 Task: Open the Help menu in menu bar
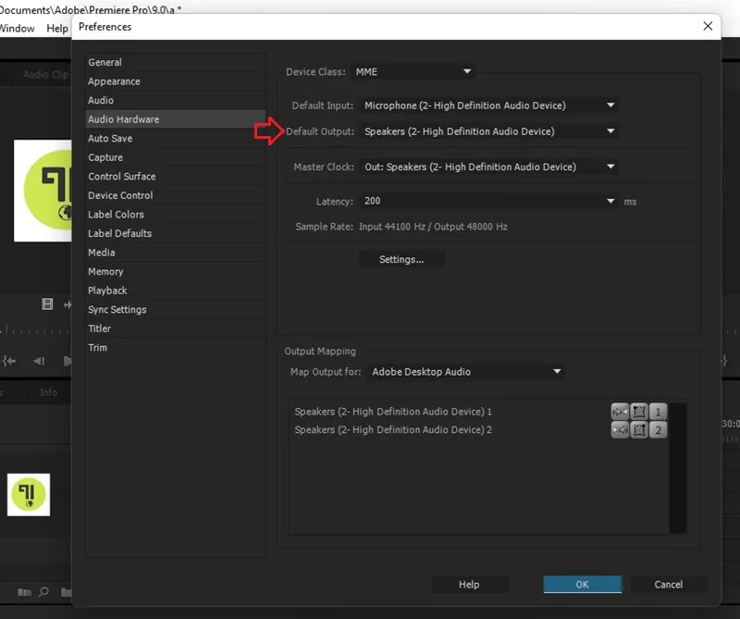tap(57, 29)
